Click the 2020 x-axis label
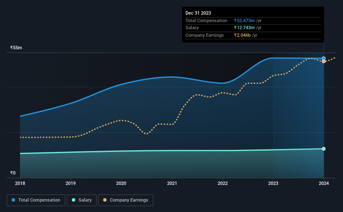The width and height of the screenshot is (343, 212). click(x=121, y=183)
